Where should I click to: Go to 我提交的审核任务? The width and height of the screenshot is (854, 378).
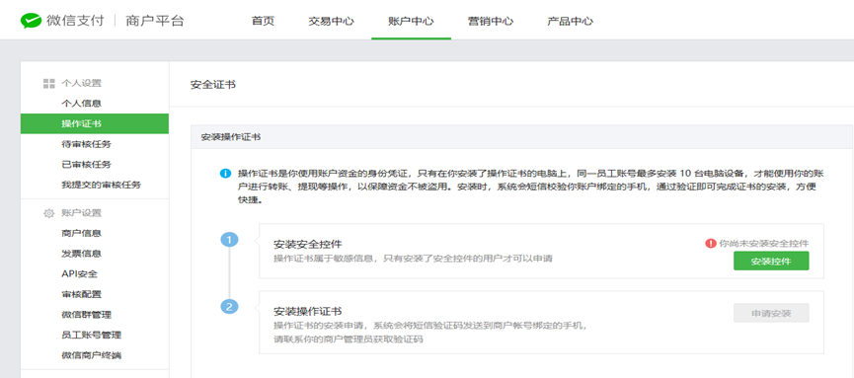[102, 185]
